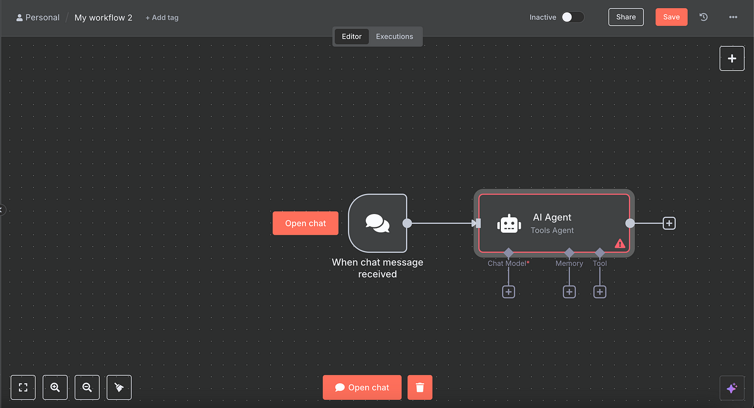Open the three-dot workflow options menu

tap(733, 17)
